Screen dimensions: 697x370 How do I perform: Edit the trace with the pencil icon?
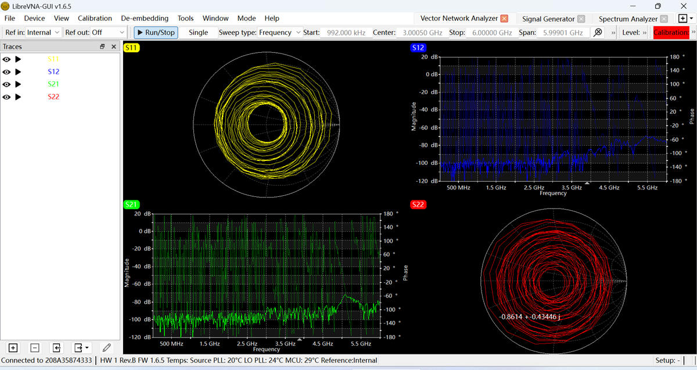(x=106, y=347)
